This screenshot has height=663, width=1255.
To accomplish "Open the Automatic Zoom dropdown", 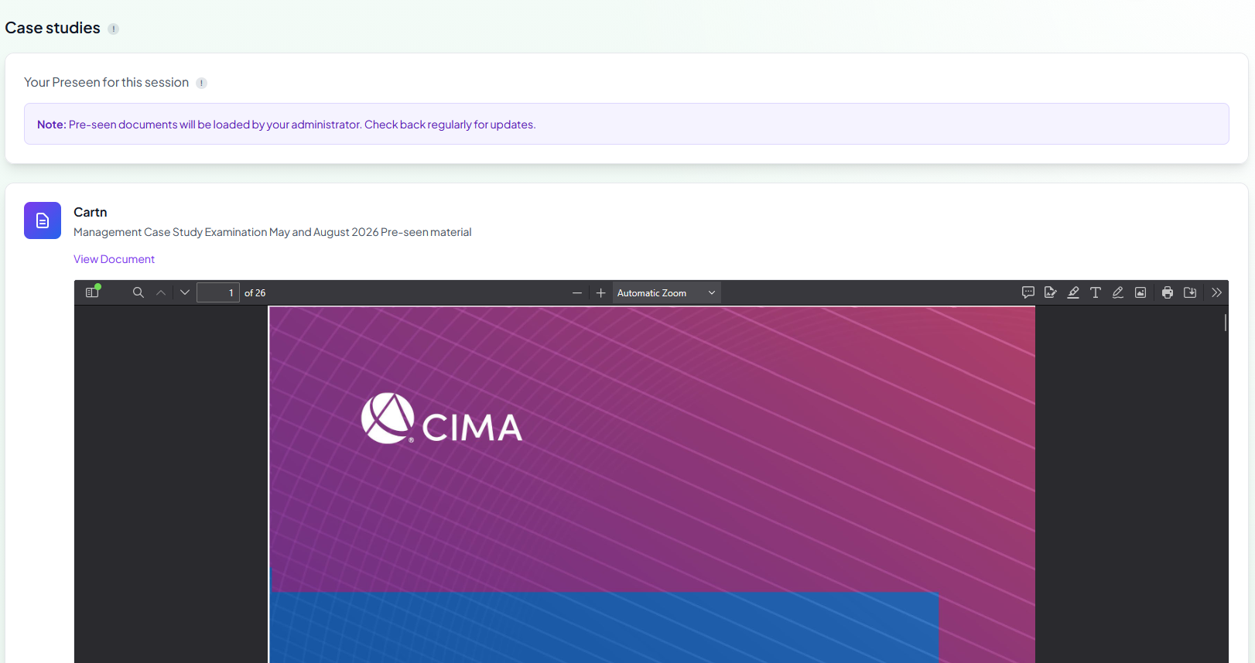I will (666, 292).
